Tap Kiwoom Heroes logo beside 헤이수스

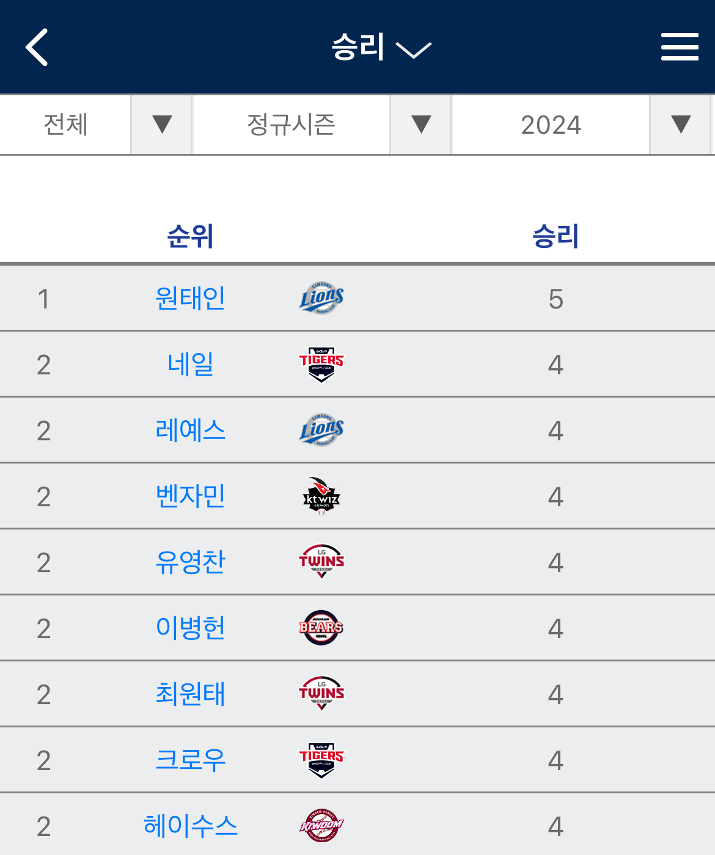[321, 826]
